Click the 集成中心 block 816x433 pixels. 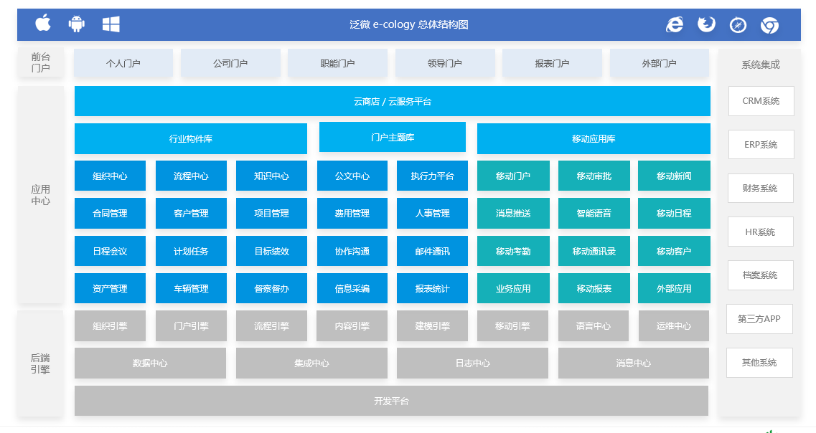coord(311,363)
